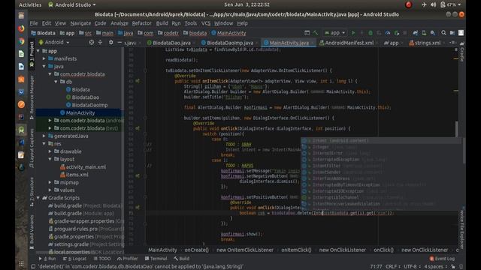Image resolution: width=481 pixels, height=270 pixels.
Task: Toggle the Gradle panel on right edge
Action: [462, 52]
